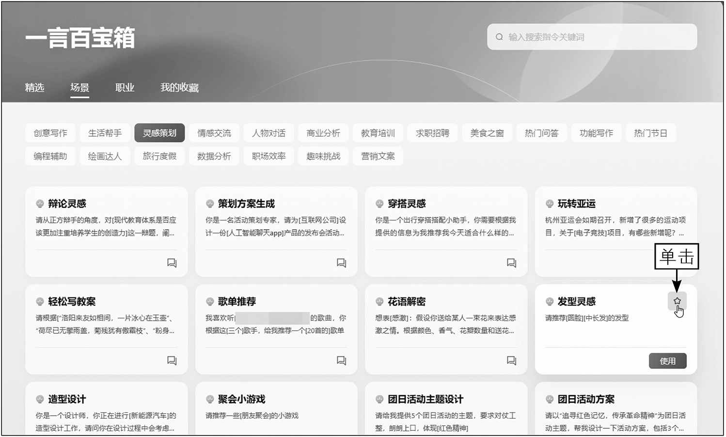This screenshot has width=726, height=437.
Task: Select the 功能写作 category tag
Action: [596, 133]
